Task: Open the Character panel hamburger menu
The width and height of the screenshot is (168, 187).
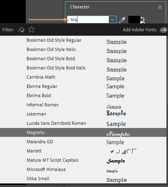Action: tap(160, 7)
